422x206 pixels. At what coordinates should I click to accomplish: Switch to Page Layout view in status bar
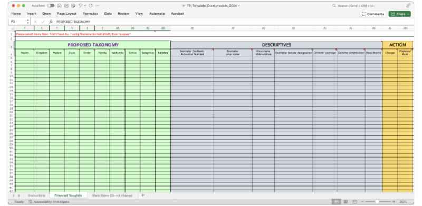[x=346, y=202]
